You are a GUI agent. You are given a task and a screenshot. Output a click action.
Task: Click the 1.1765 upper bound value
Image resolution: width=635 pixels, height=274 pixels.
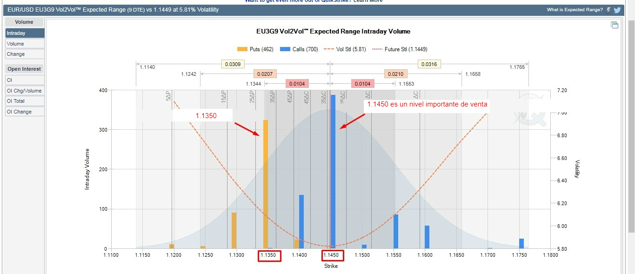(x=517, y=67)
